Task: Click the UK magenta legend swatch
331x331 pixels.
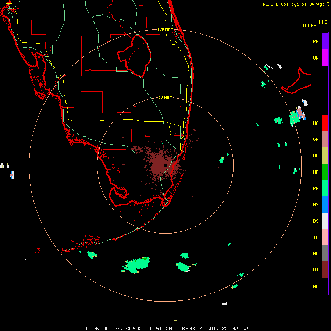Action: click(325, 58)
